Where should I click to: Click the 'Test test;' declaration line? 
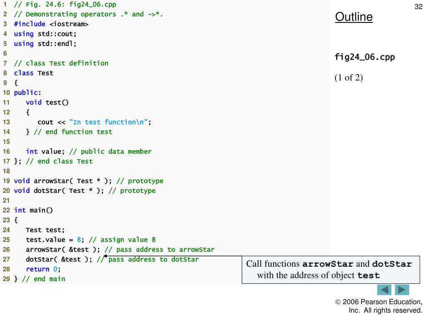[x=45, y=230]
